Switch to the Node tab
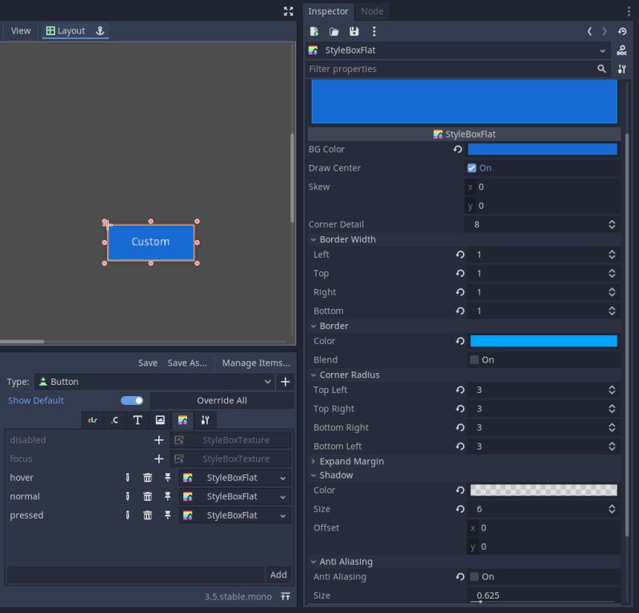The width and height of the screenshot is (639, 613). (x=372, y=11)
